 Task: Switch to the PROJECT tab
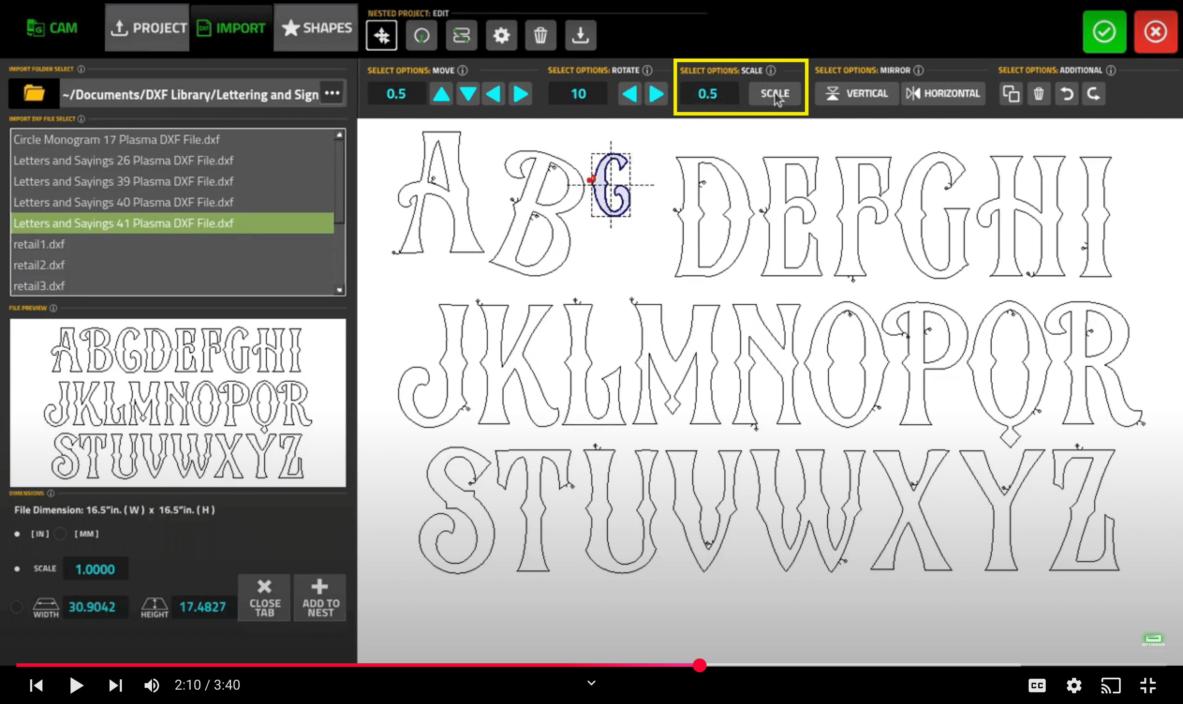point(148,28)
